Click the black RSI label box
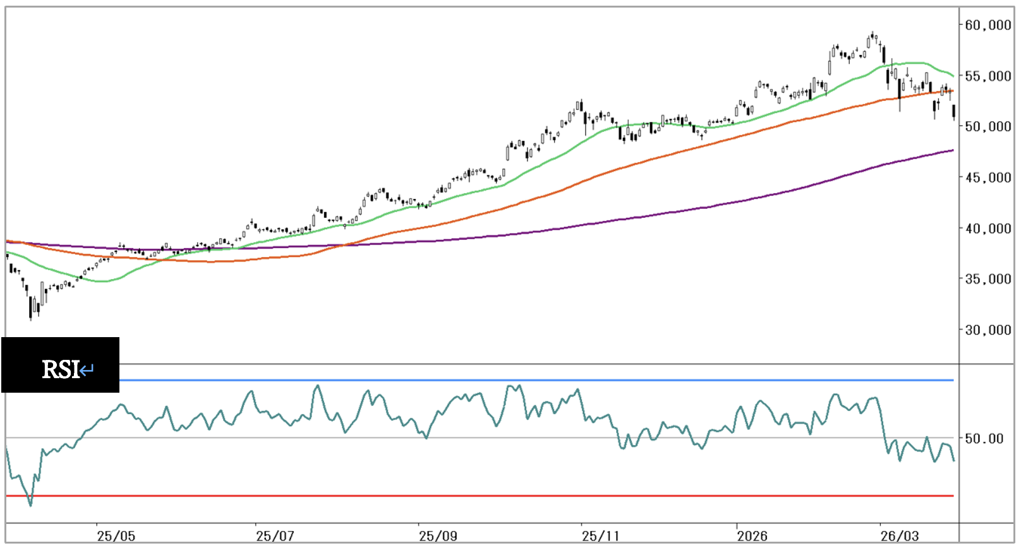 (60, 365)
